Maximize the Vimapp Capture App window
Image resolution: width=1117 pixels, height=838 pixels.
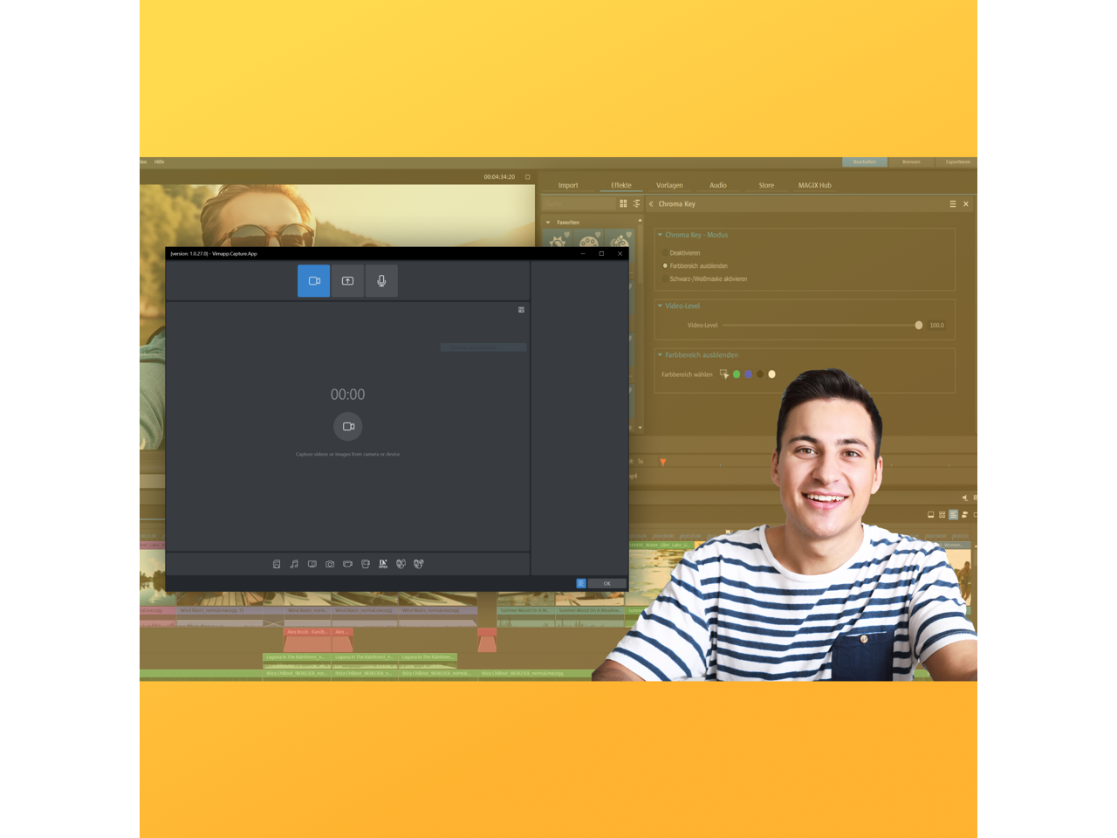tap(601, 254)
